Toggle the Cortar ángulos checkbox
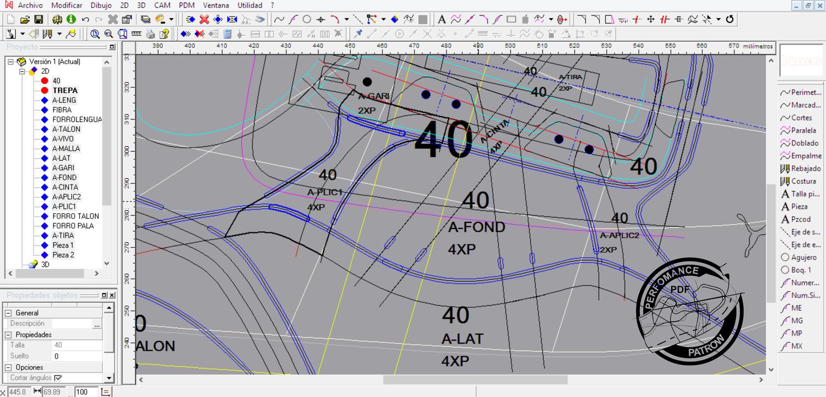This screenshot has height=397, width=826. point(58,378)
